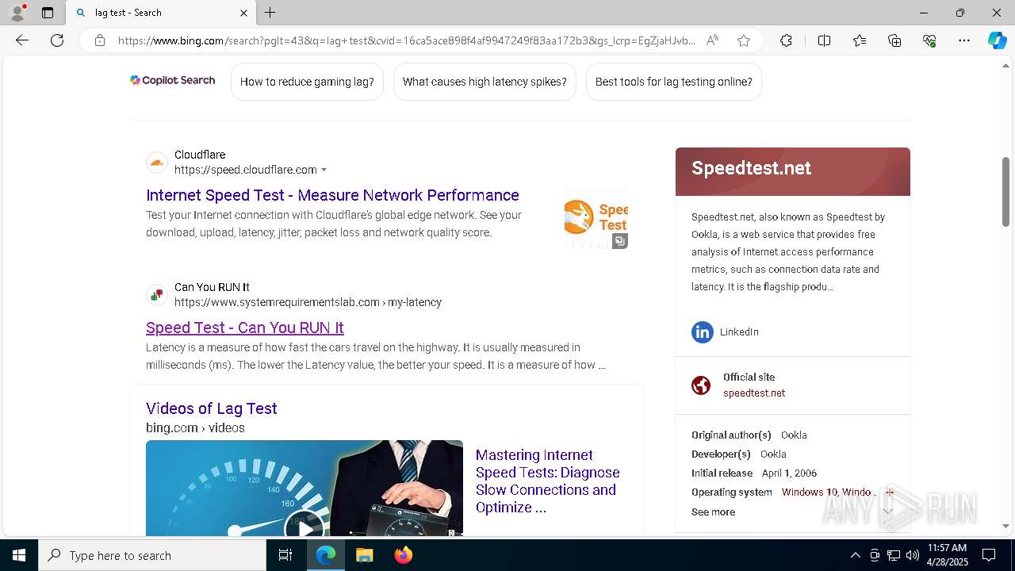Viewport: 1015px width, 571px height.
Task: Click the Speedtest.net panel header
Action: click(793, 171)
